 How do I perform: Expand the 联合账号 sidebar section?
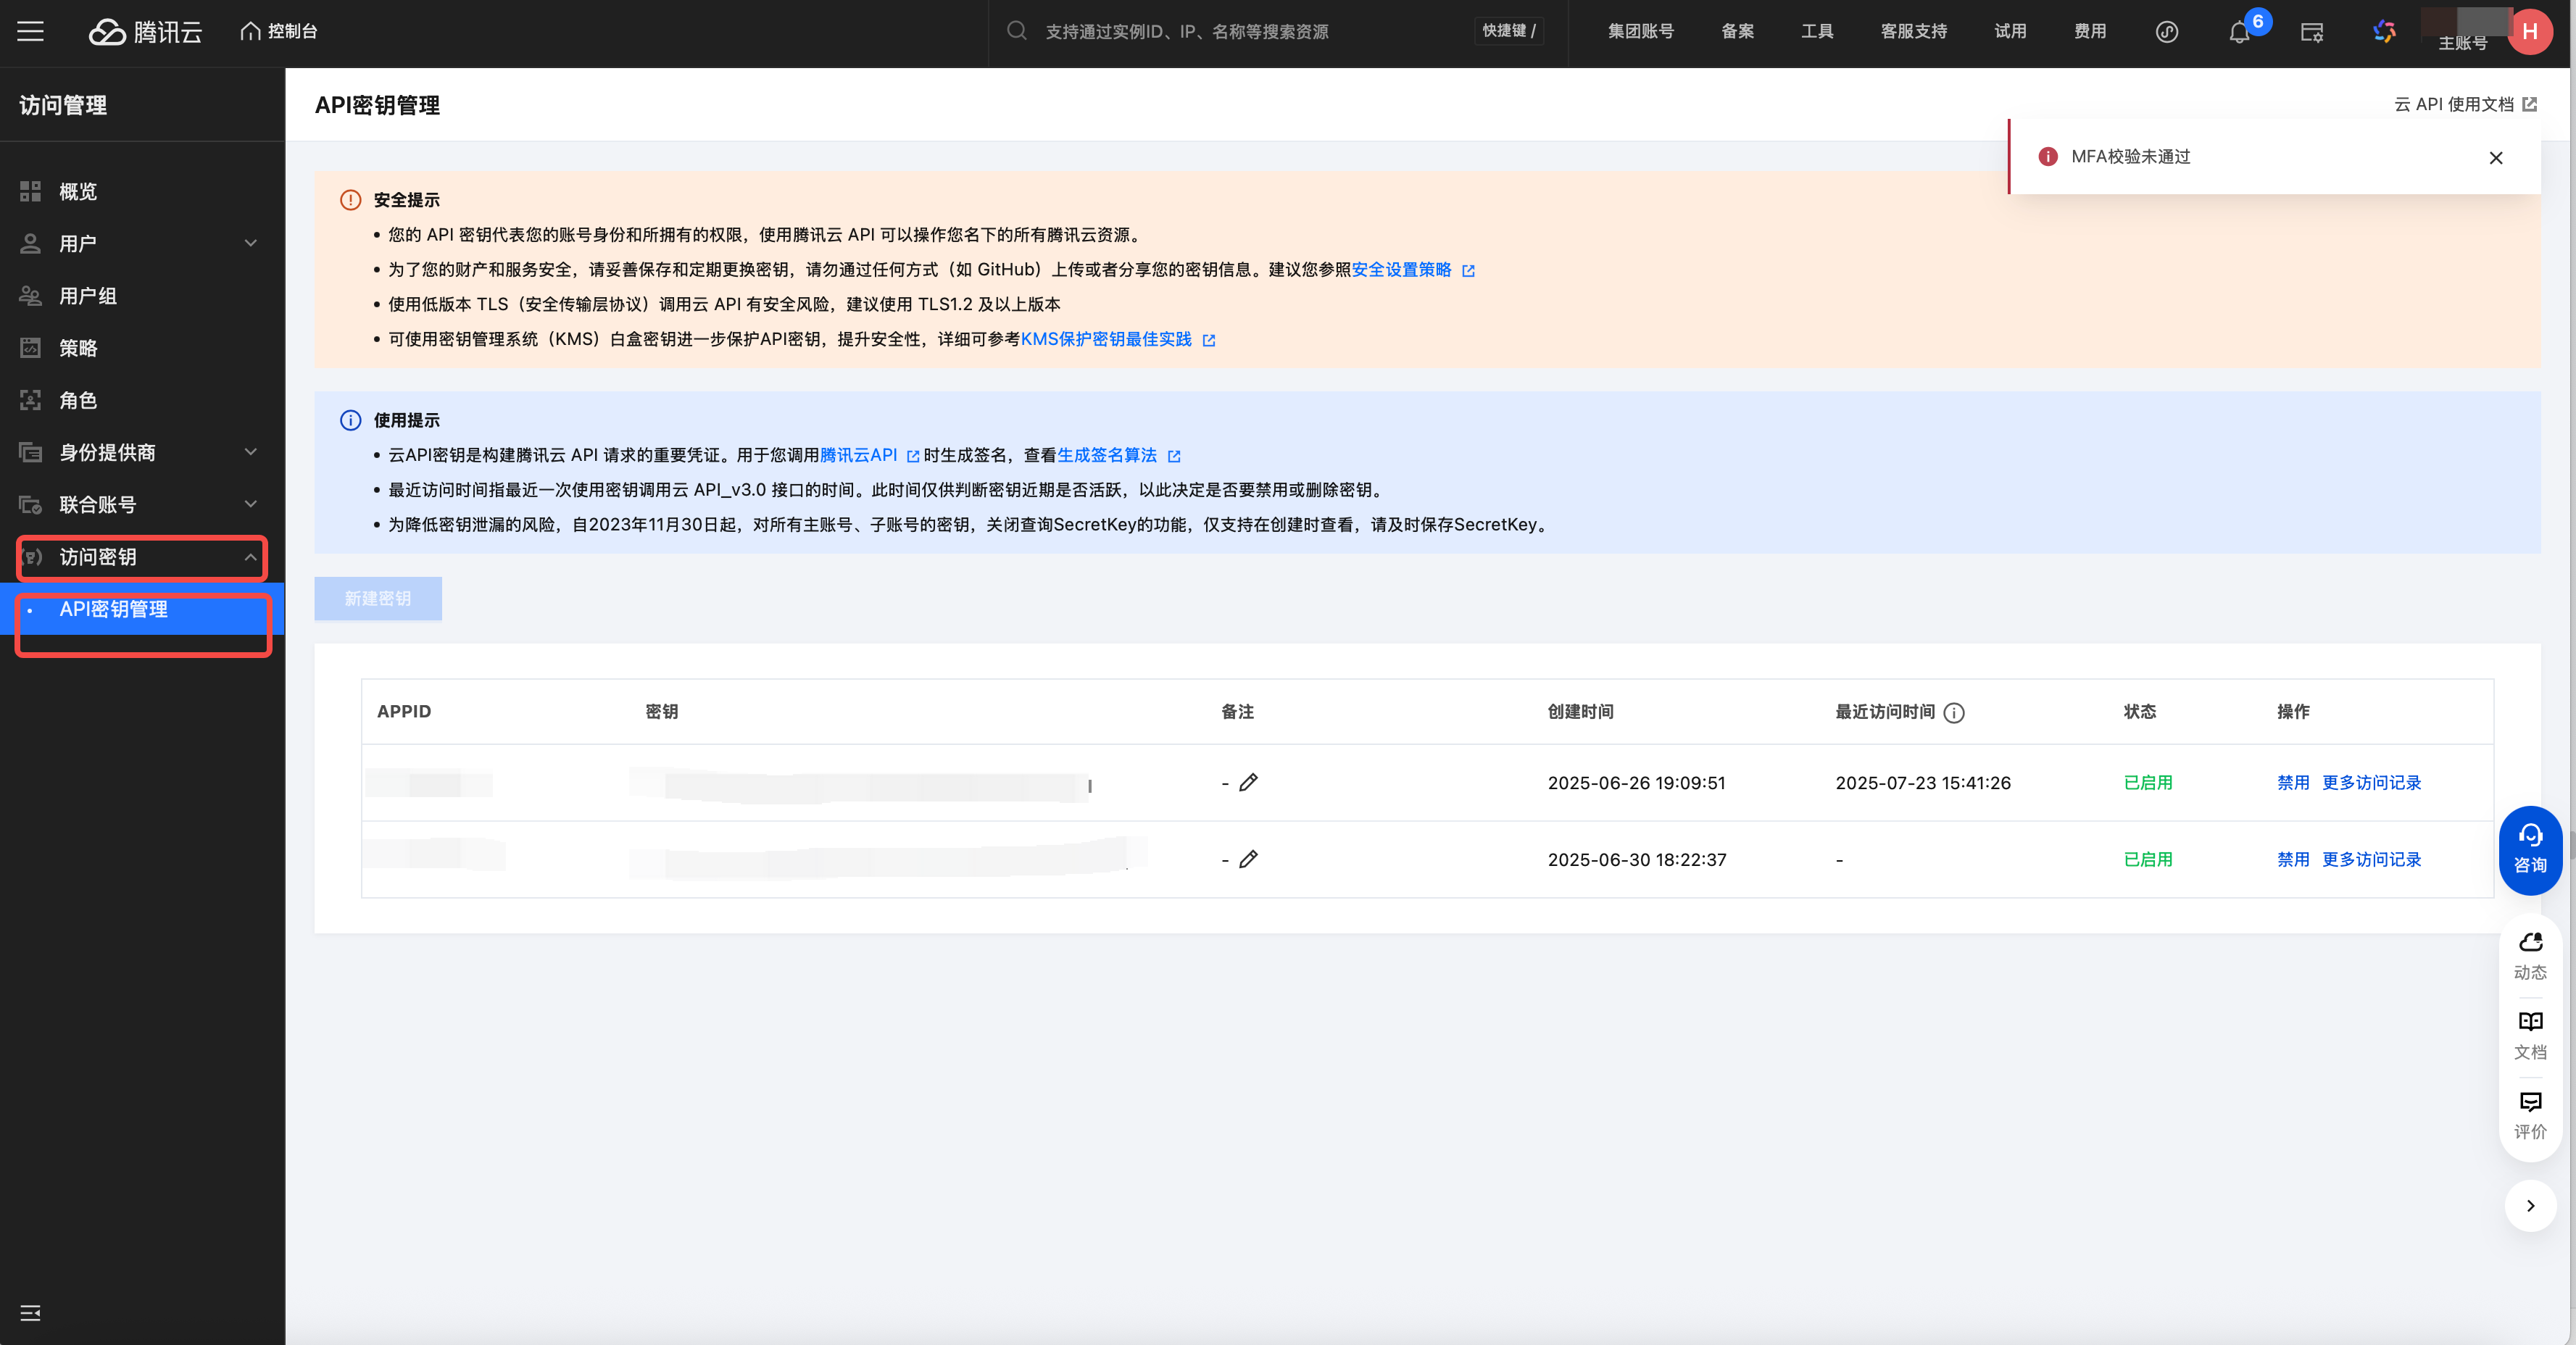[x=250, y=504]
